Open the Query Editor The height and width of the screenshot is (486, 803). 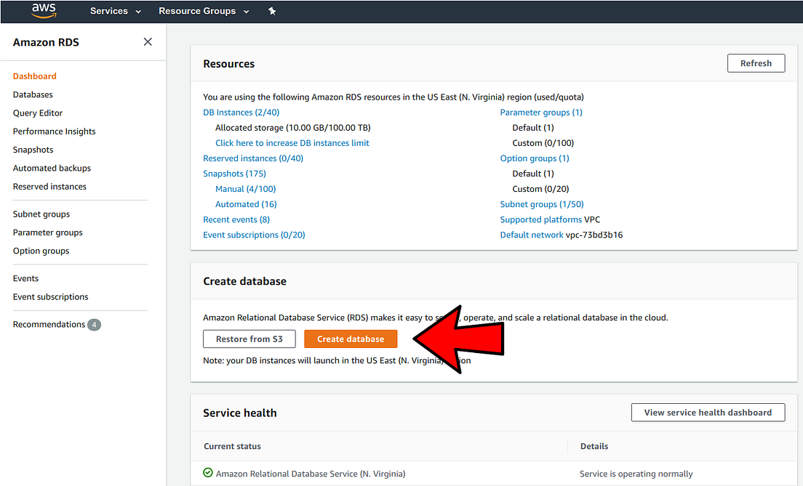pos(37,113)
